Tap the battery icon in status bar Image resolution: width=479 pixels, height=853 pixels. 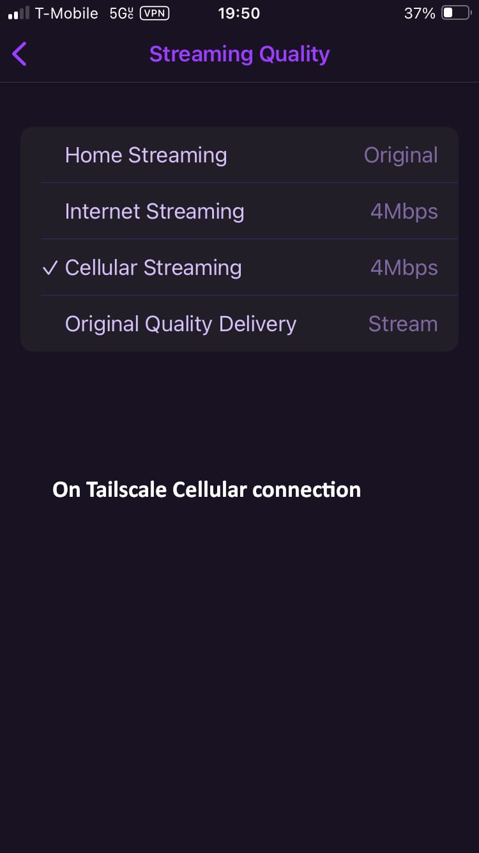tap(456, 13)
